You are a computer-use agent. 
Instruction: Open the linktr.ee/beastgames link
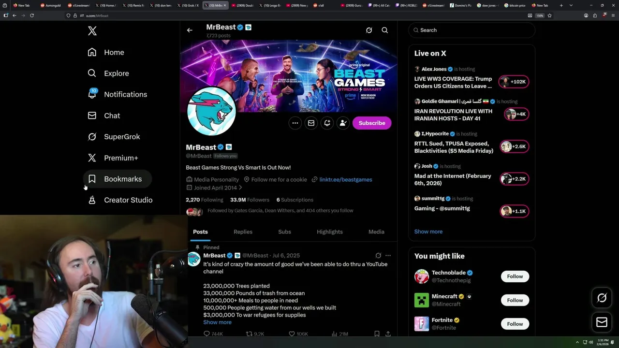tap(345, 179)
